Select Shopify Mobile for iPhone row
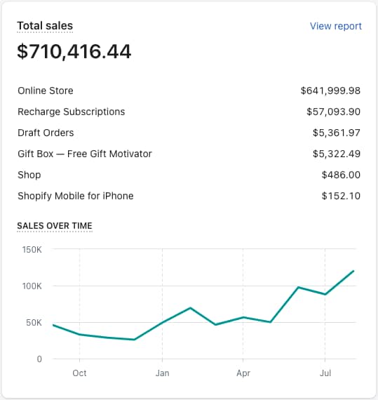The image size is (378, 400). tap(189, 196)
